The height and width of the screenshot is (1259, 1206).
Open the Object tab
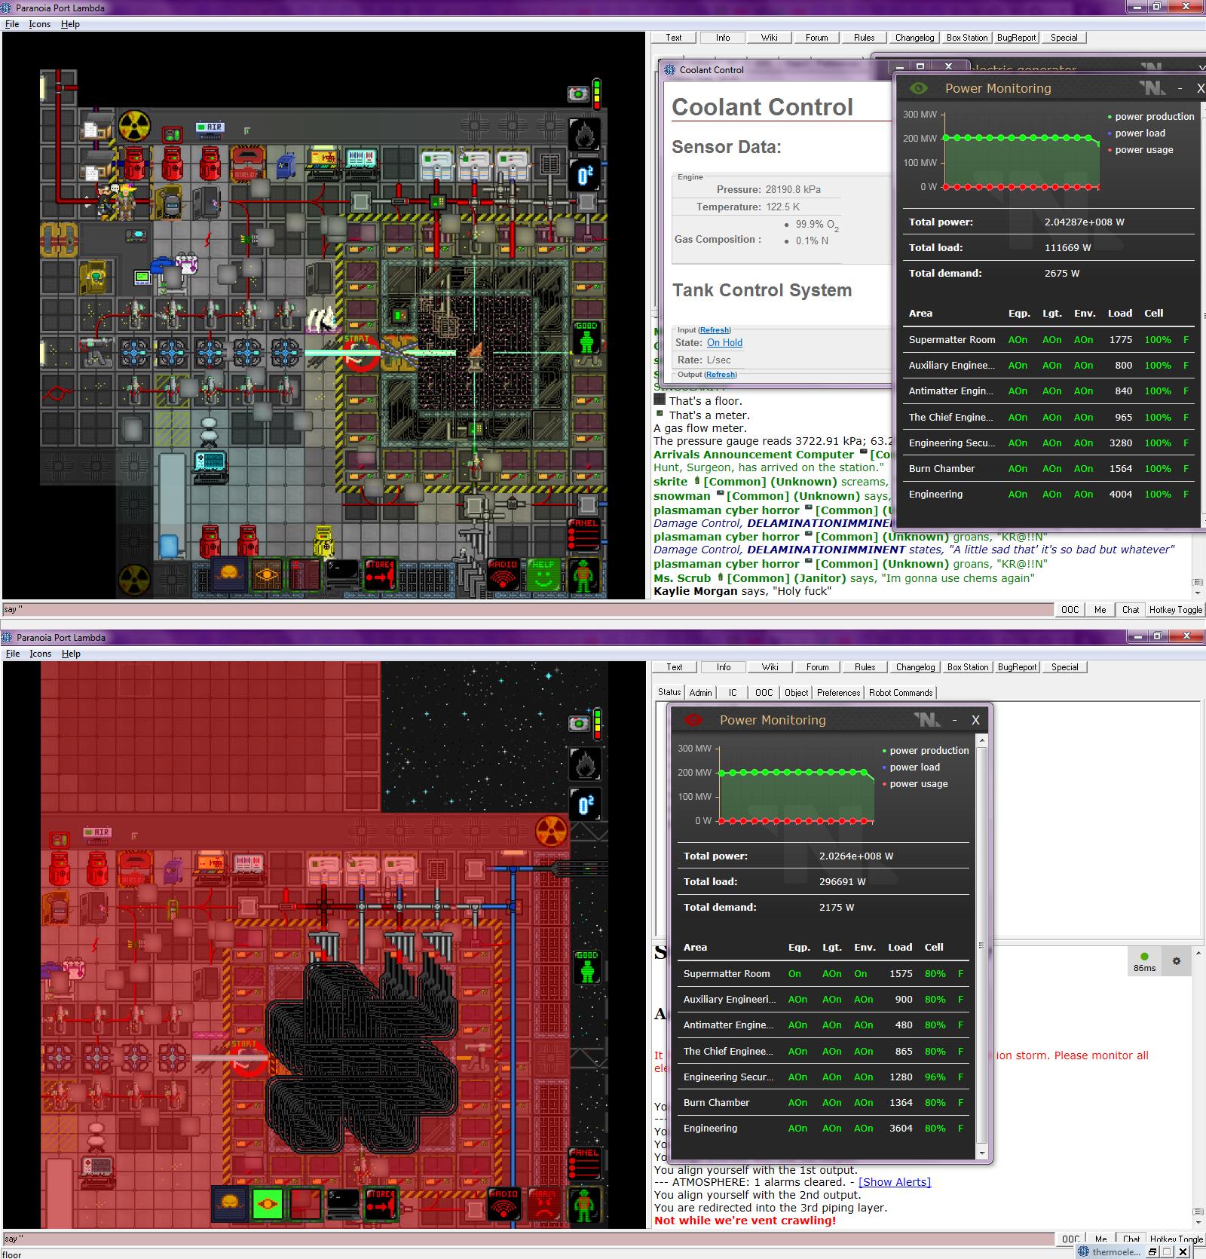click(x=796, y=693)
